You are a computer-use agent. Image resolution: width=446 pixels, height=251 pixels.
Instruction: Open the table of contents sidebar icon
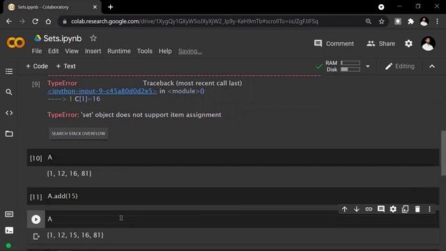tap(9, 71)
